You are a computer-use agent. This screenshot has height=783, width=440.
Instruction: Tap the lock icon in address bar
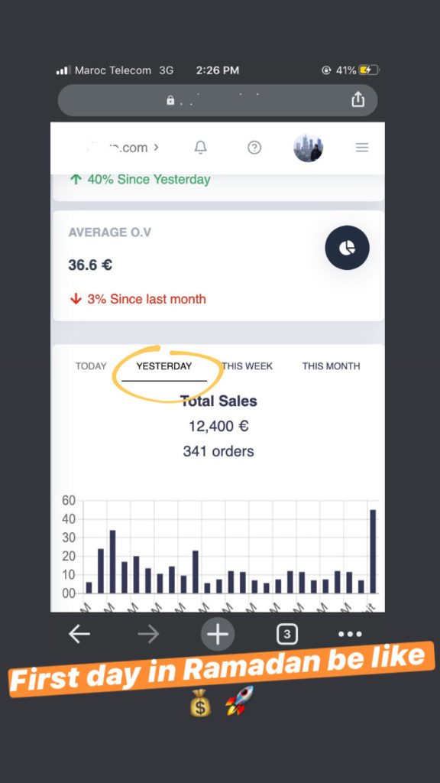pos(170,100)
